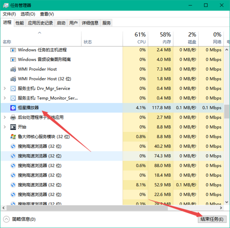Sort by the 状态 column header

point(102,39)
